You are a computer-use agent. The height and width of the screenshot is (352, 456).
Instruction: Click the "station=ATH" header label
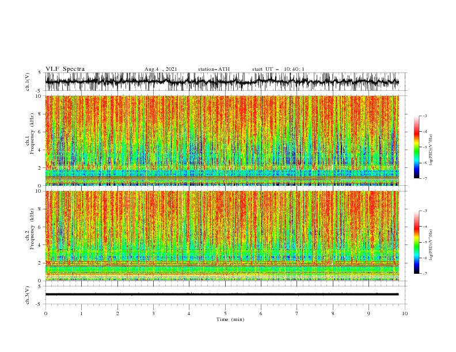tap(214, 69)
